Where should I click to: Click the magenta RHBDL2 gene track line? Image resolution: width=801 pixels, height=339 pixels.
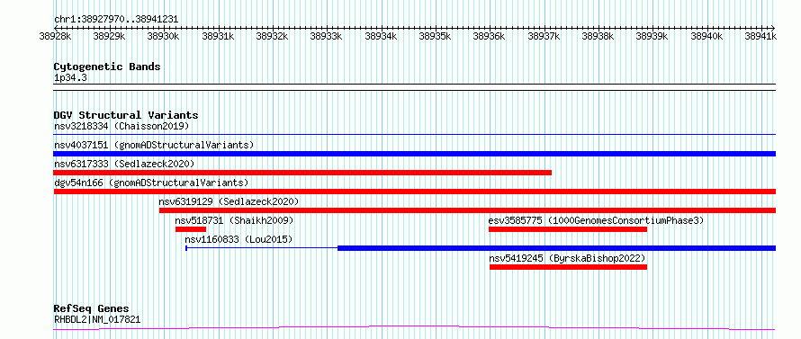point(414,327)
